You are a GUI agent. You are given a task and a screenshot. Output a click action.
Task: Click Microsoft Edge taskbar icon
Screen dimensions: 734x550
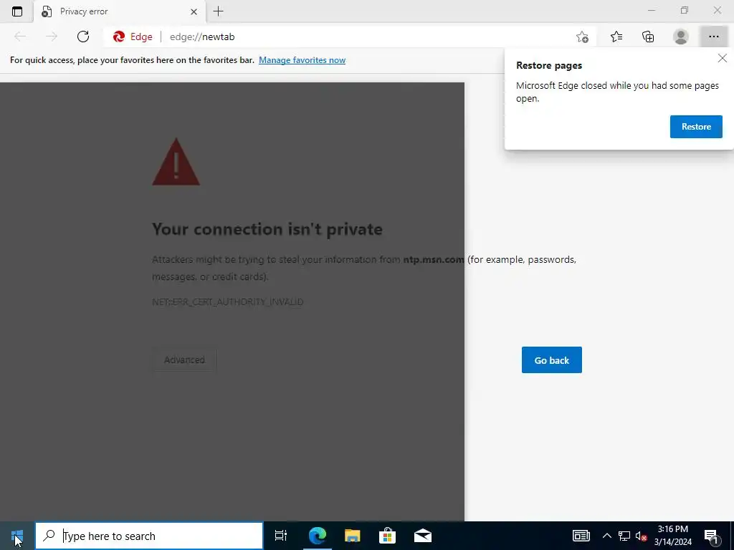317,536
